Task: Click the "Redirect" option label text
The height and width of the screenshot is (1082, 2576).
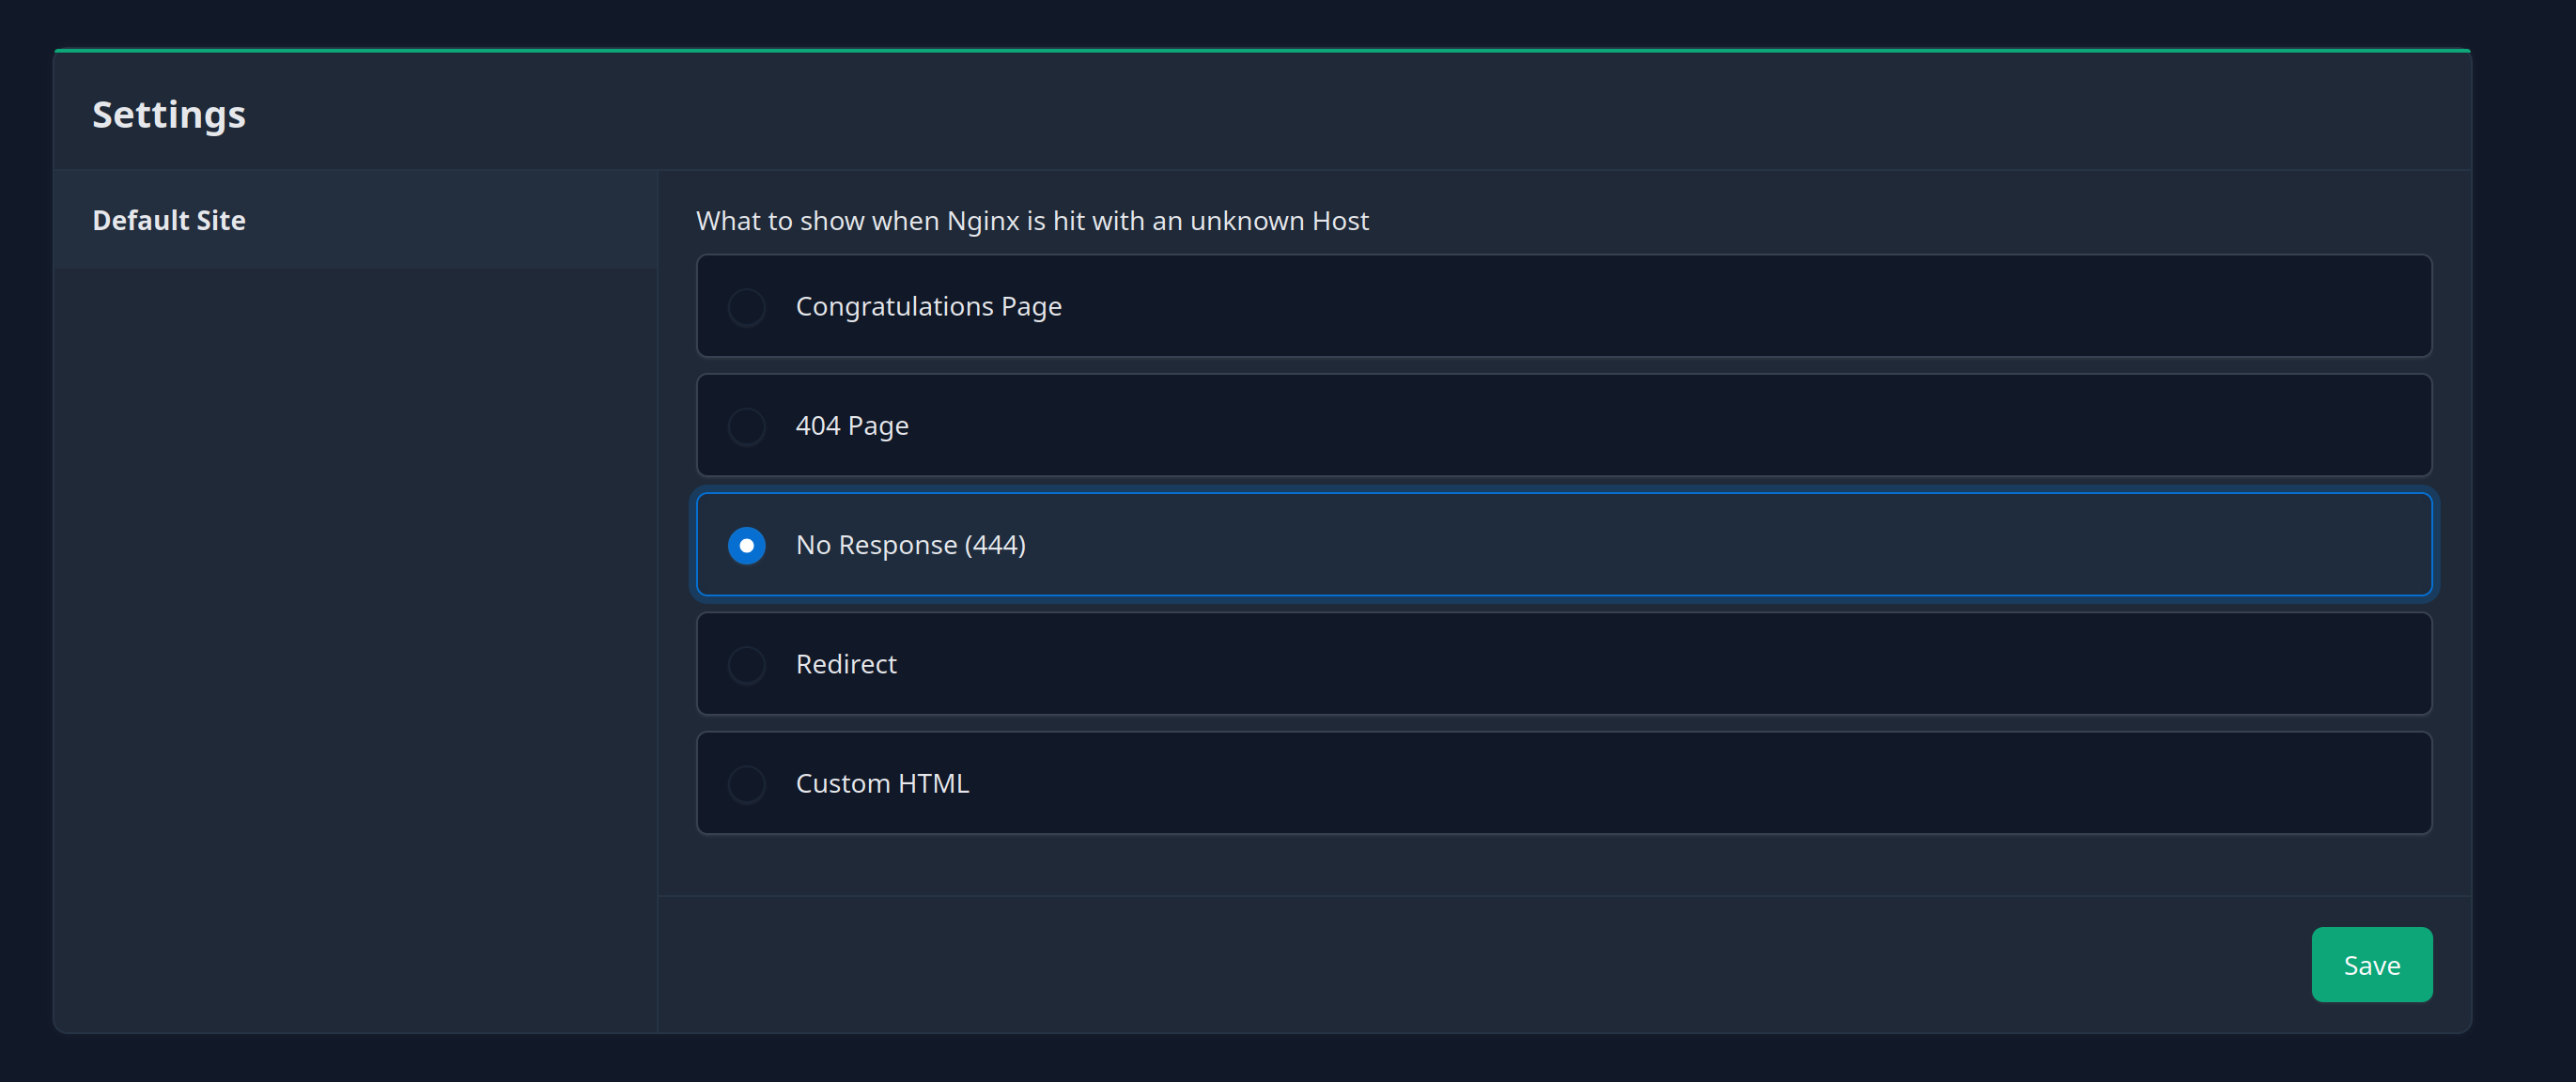Action: tap(846, 665)
